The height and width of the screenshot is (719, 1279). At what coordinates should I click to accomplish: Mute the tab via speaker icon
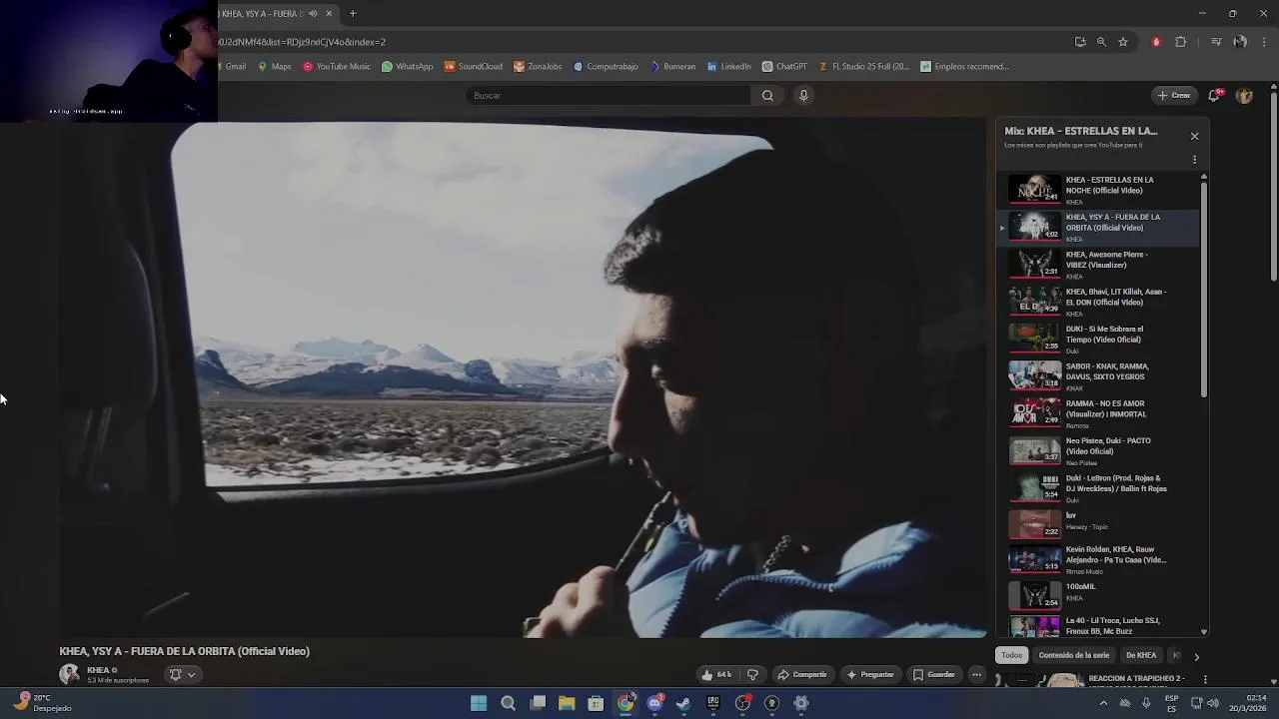[313, 14]
